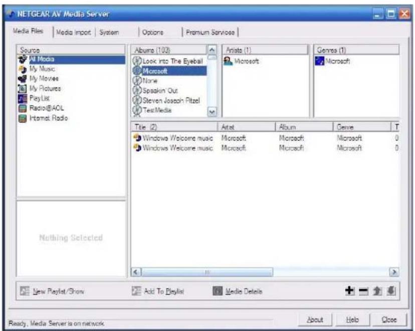Click the Internet Radio source icon

click(23, 118)
